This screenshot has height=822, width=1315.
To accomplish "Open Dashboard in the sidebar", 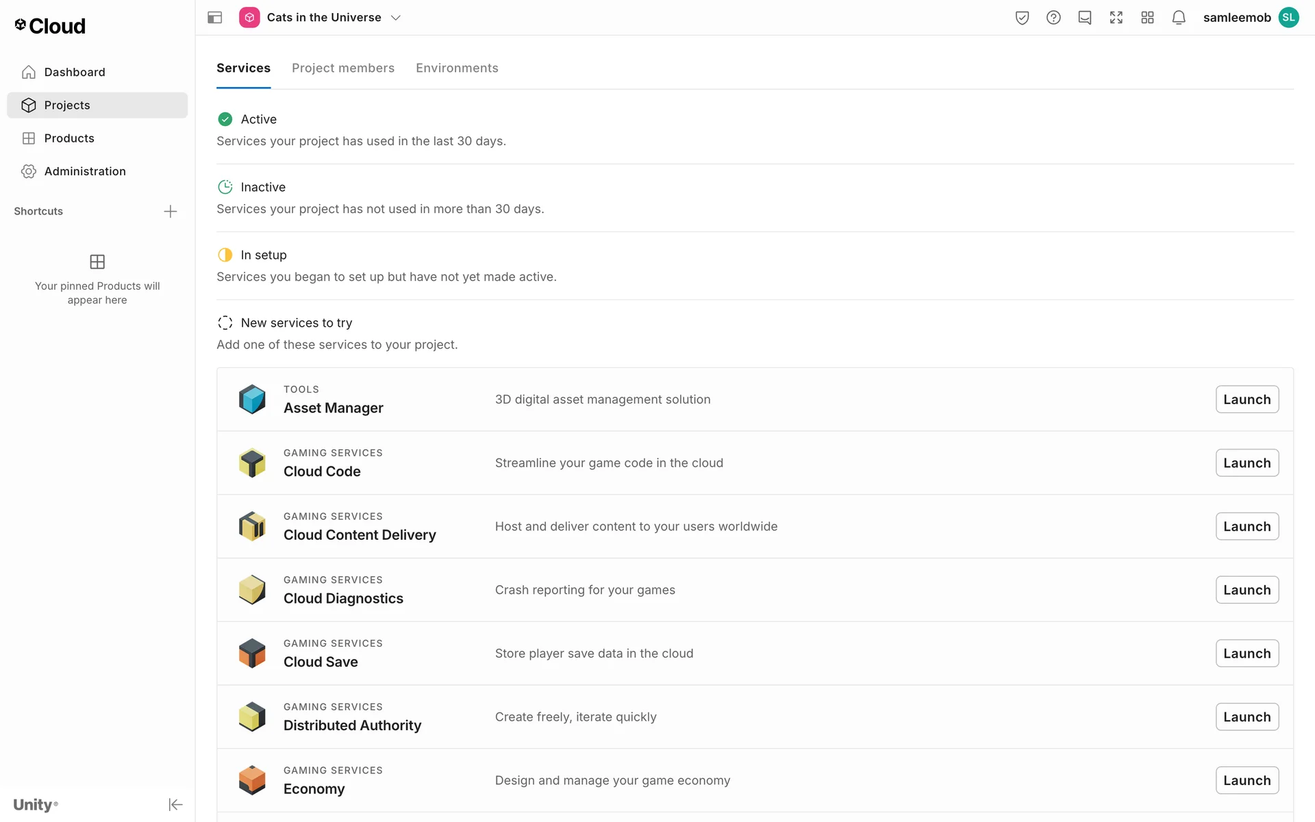I will tap(75, 72).
